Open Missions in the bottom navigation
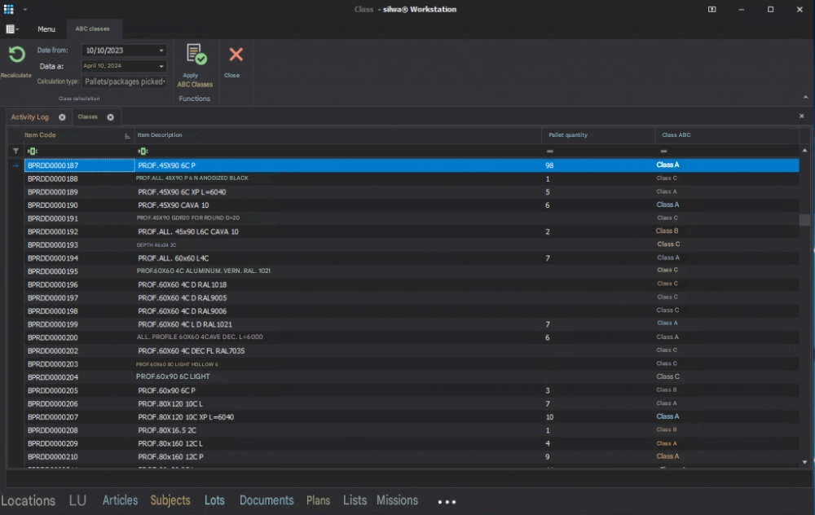The width and height of the screenshot is (815, 515). point(397,500)
